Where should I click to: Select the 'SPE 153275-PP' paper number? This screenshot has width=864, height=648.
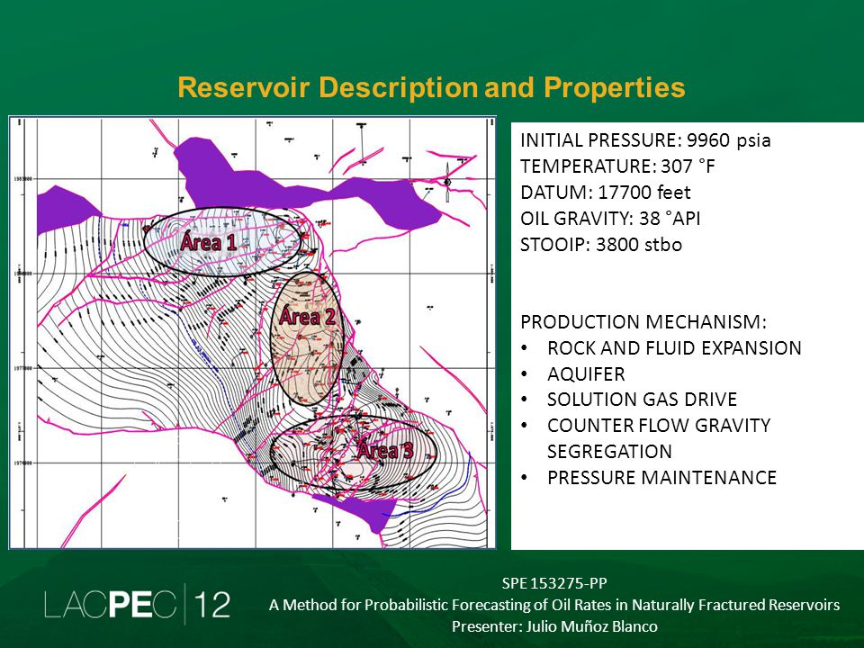click(x=553, y=583)
